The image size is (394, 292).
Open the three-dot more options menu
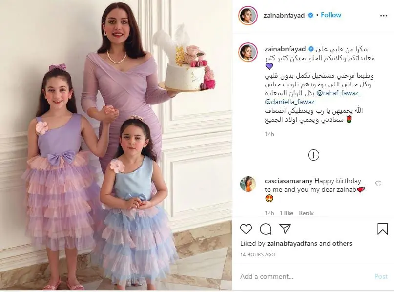click(x=383, y=16)
